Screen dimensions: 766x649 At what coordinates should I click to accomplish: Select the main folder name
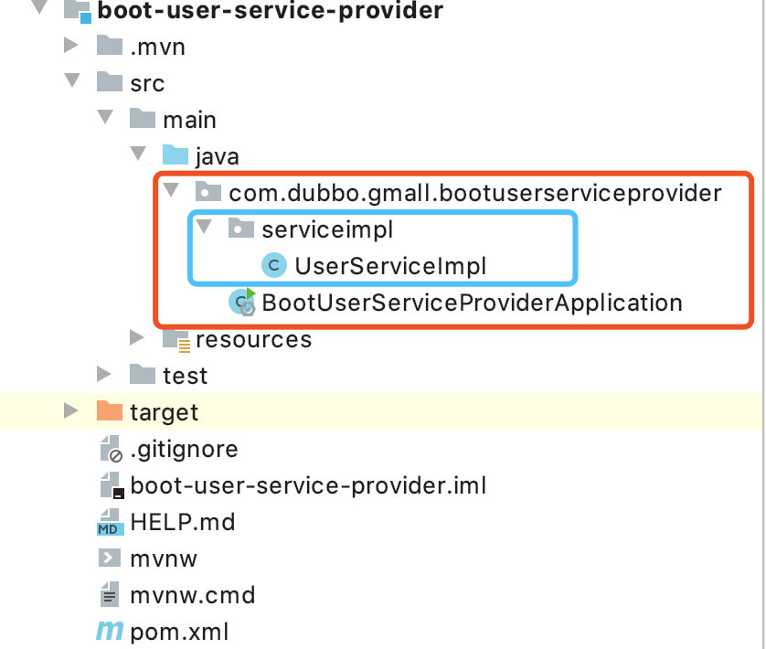(x=189, y=120)
